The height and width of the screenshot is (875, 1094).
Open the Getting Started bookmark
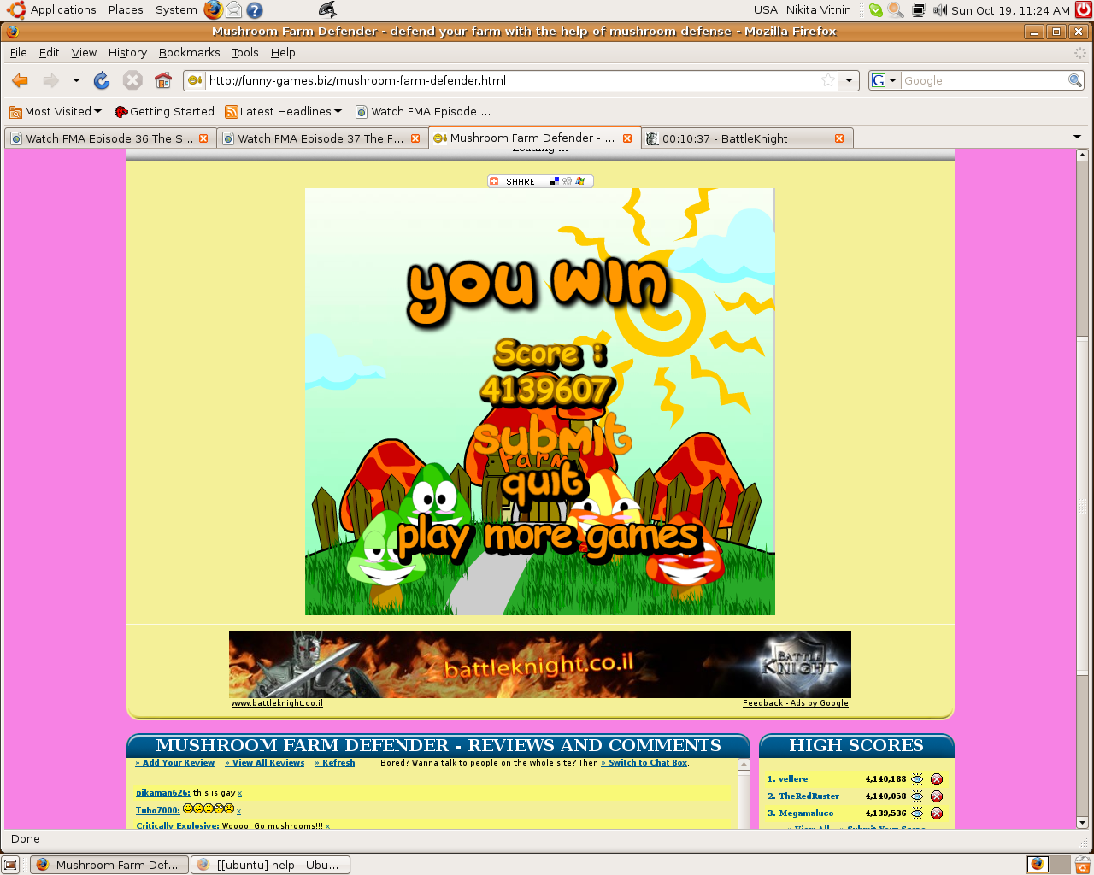coord(164,111)
